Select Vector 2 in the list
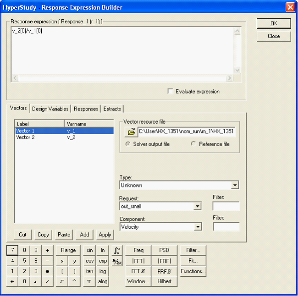Viewport: 298px width, 296px height. click(26, 137)
